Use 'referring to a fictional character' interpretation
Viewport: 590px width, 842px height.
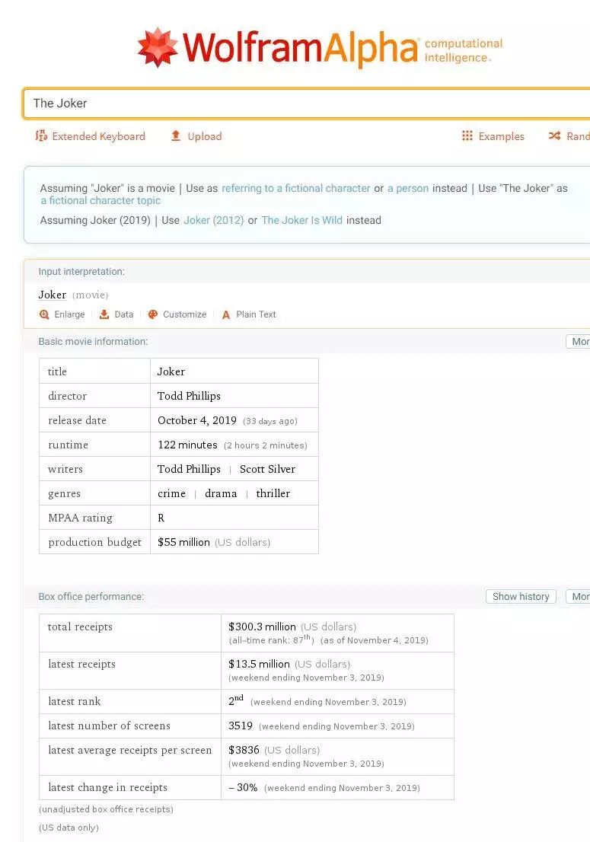click(x=296, y=189)
